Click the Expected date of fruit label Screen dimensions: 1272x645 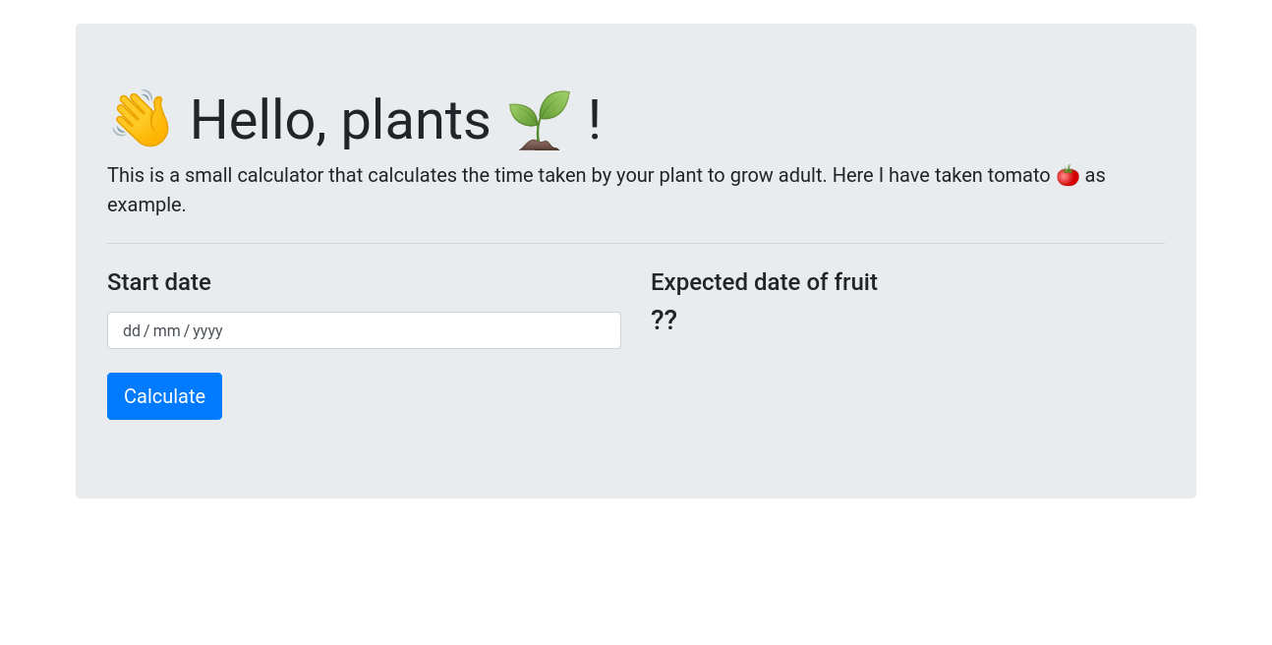click(764, 282)
